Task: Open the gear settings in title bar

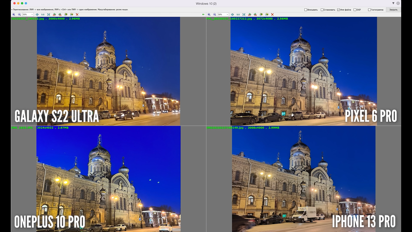Action: click(398, 3)
